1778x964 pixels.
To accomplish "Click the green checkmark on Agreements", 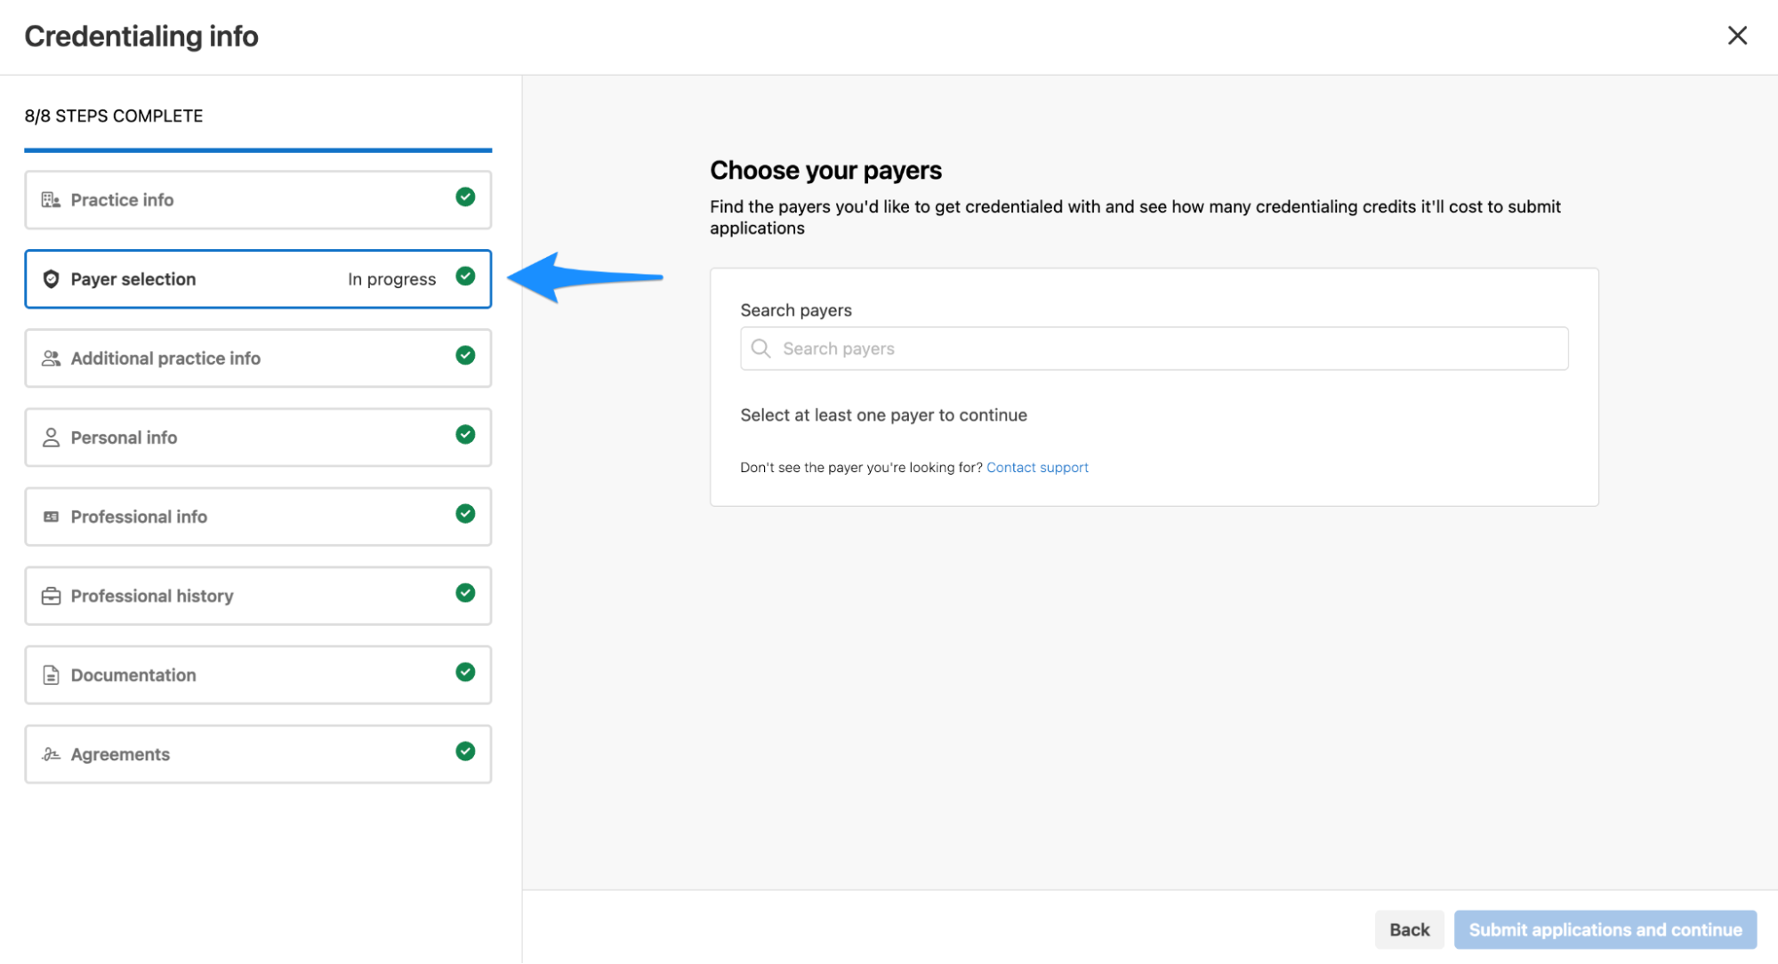I will (465, 751).
